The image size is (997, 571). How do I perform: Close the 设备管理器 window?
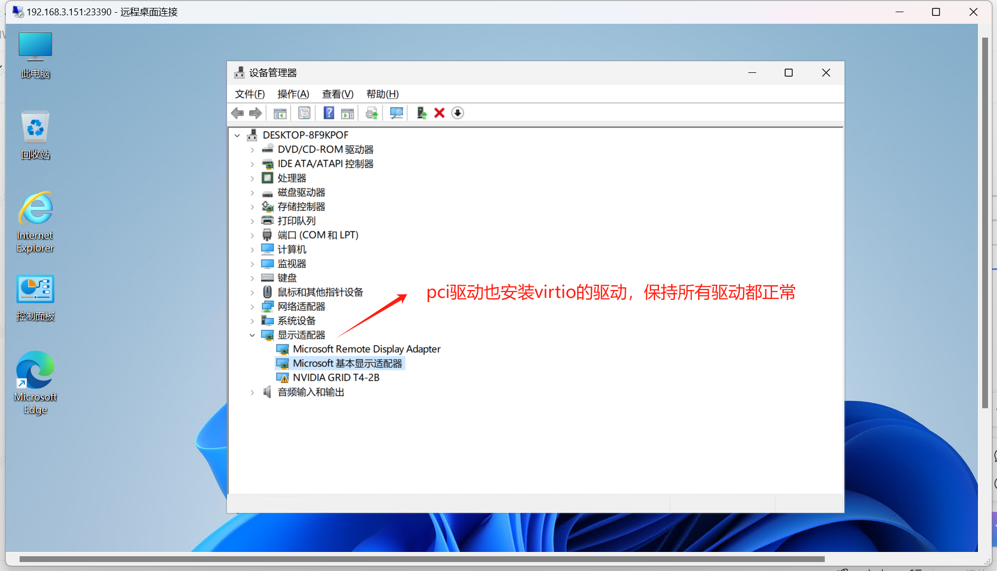[826, 73]
